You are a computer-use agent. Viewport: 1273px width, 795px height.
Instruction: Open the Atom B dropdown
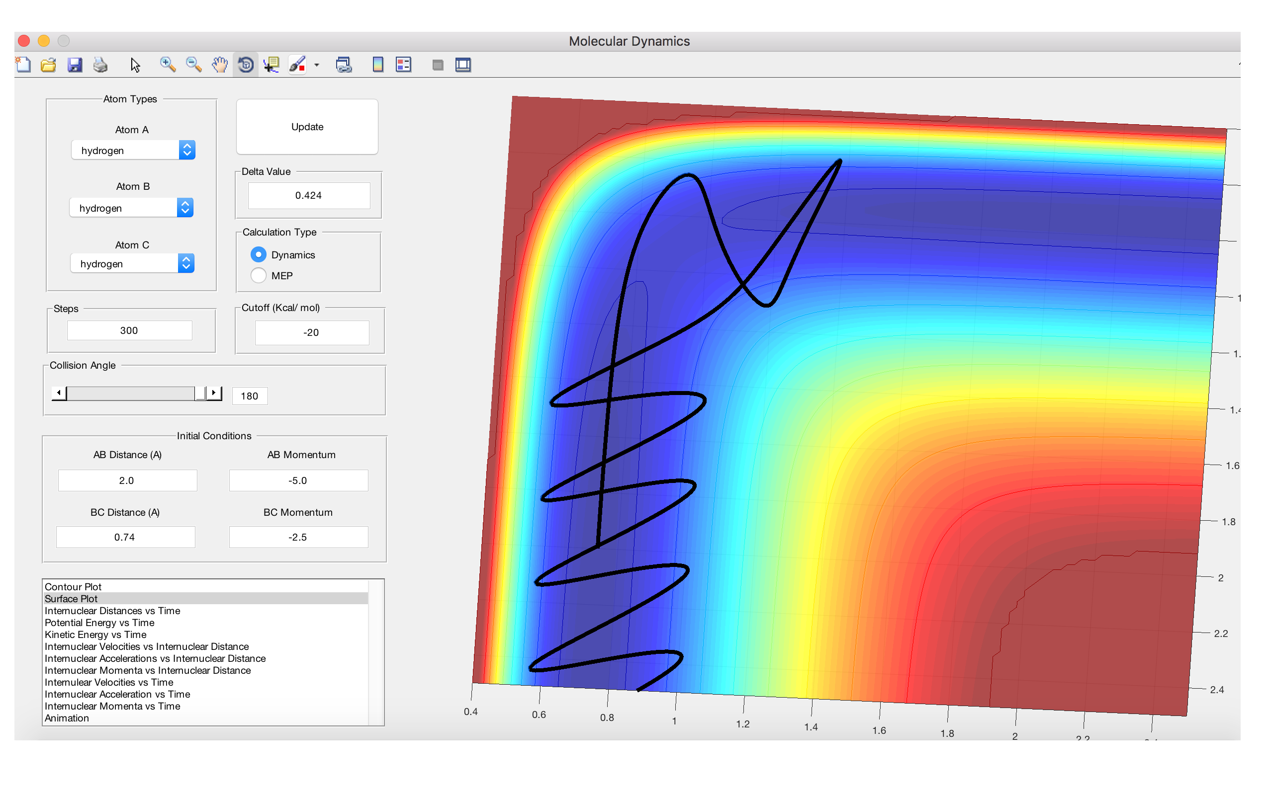(131, 208)
